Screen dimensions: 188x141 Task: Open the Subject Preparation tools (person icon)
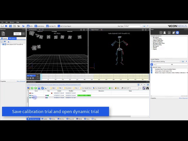[x=164, y=33]
